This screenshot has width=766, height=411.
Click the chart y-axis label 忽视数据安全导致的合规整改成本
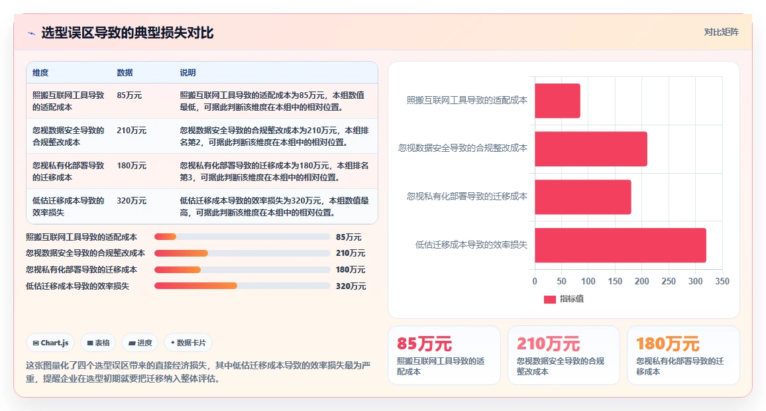[463, 148]
